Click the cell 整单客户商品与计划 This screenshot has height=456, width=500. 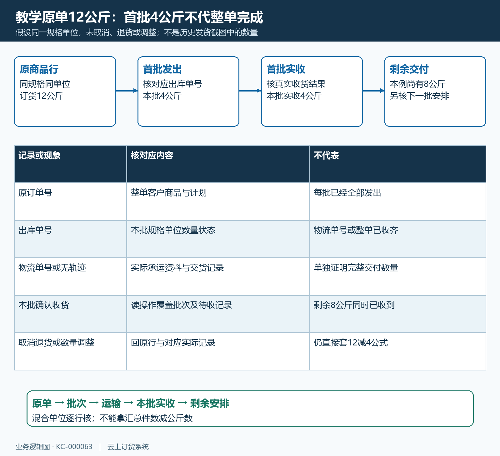tap(218, 201)
